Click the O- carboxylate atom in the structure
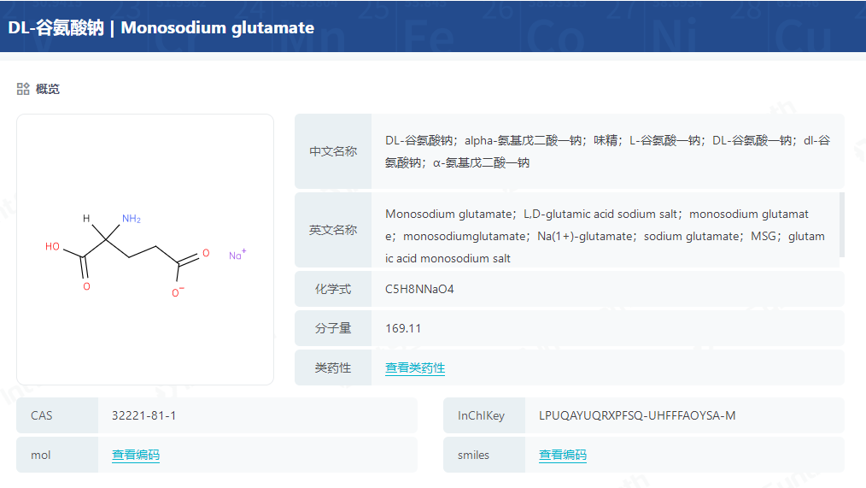 click(177, 292)
